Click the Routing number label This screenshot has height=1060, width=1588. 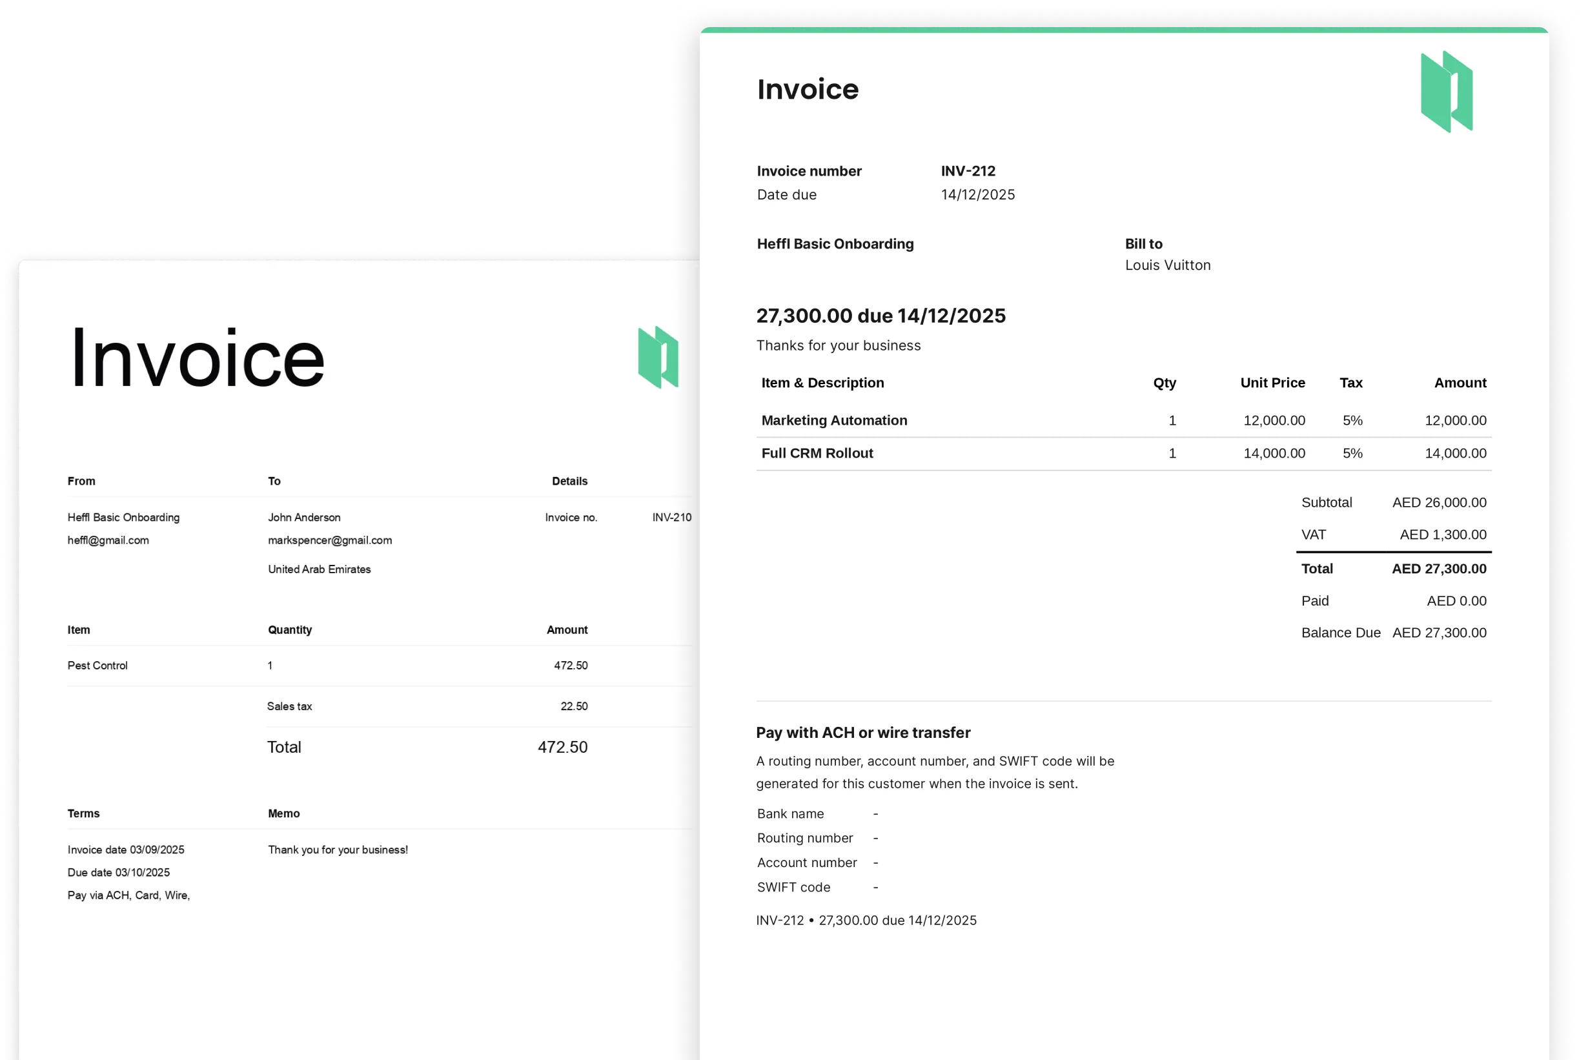[804, 839]
